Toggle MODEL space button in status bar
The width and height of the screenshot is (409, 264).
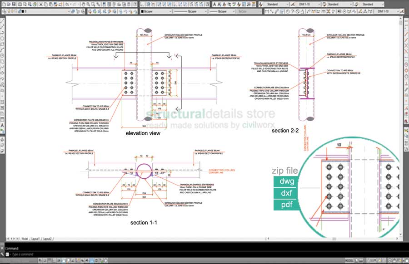349,260
